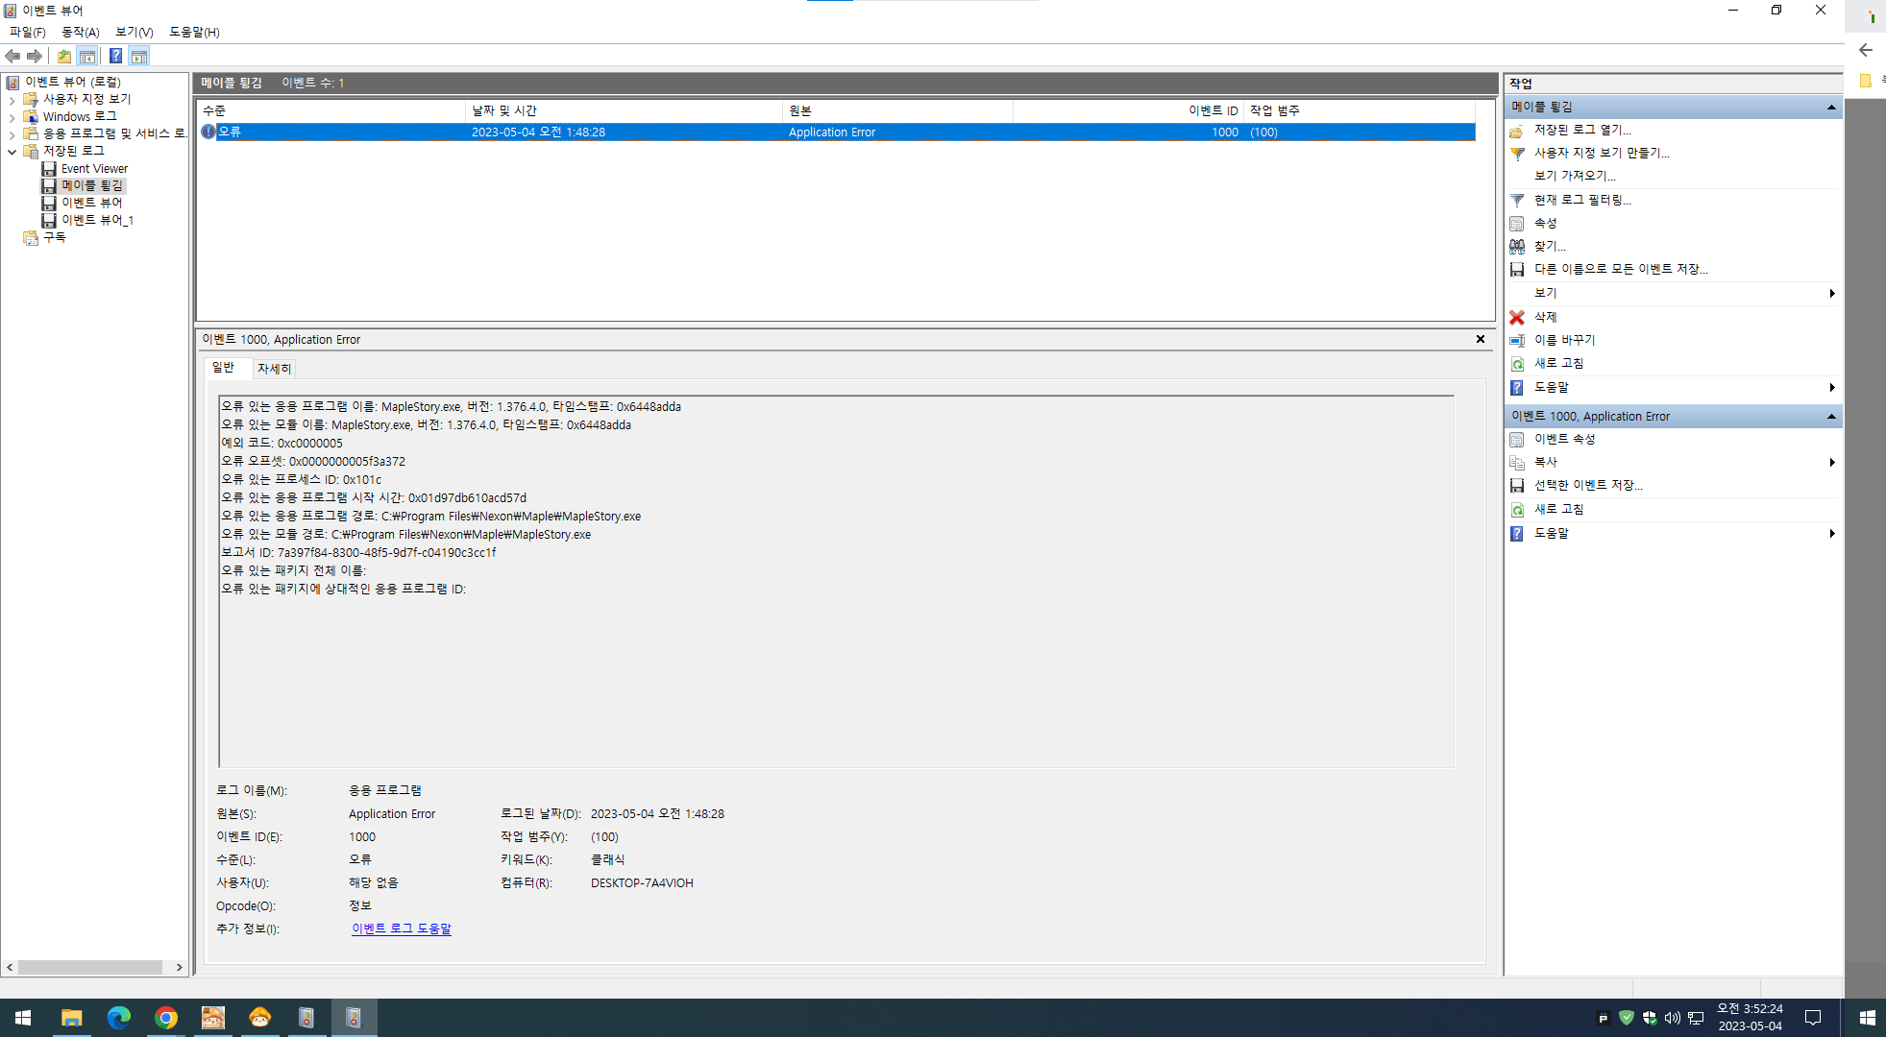
Task: Close the event preview pane
Action: pyautogui.click(x=1481, y=339)
